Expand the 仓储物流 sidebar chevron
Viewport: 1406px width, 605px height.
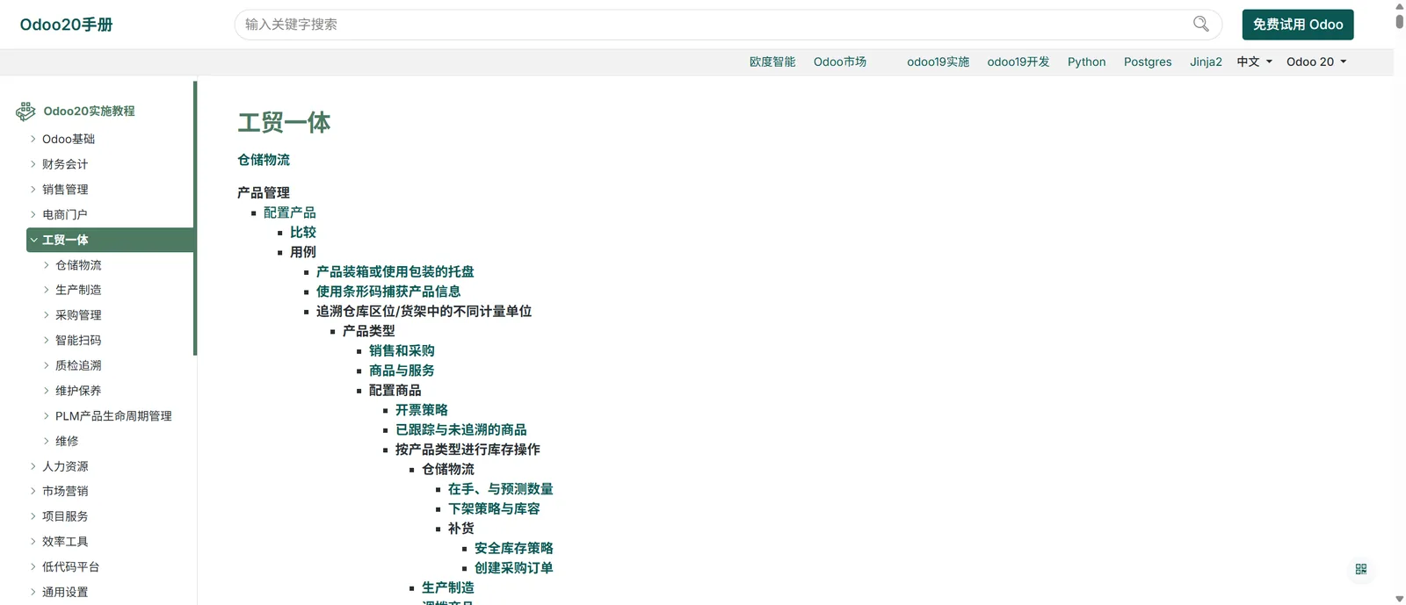point(47,264)
